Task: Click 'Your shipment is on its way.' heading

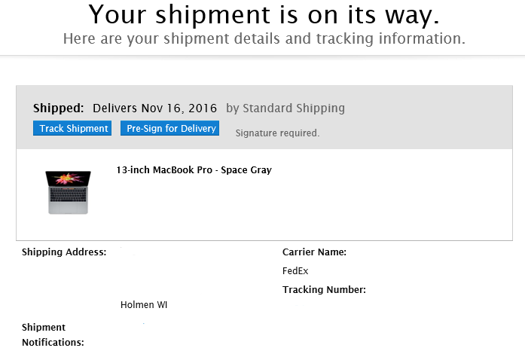Action: point(264,15)
